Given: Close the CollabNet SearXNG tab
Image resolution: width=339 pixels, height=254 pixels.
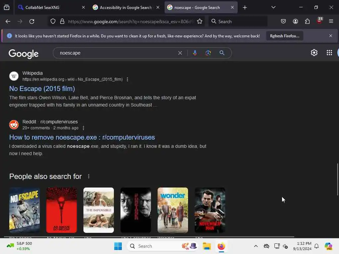Looking at the screenshot, I should click(x=83, y=7).
